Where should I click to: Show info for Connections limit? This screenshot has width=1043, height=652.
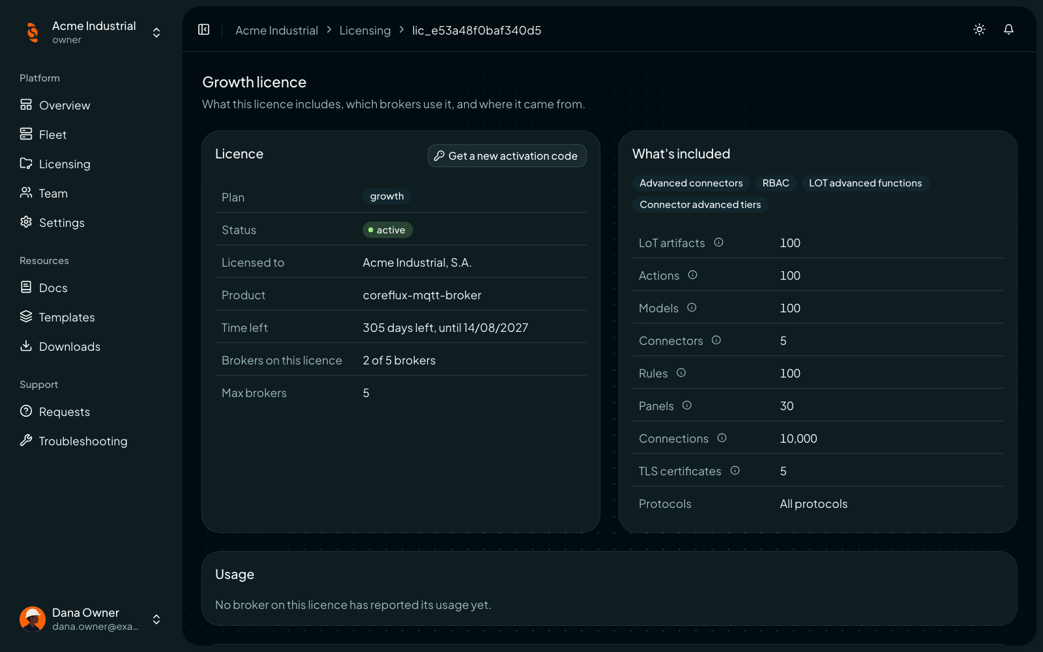[722, 438]
